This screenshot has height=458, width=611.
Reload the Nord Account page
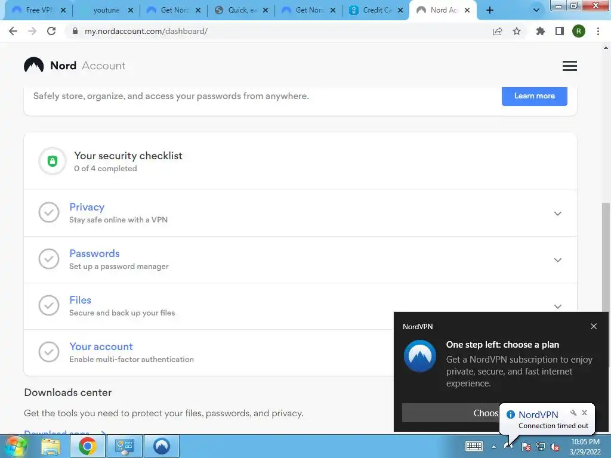(x=51, y=31)
